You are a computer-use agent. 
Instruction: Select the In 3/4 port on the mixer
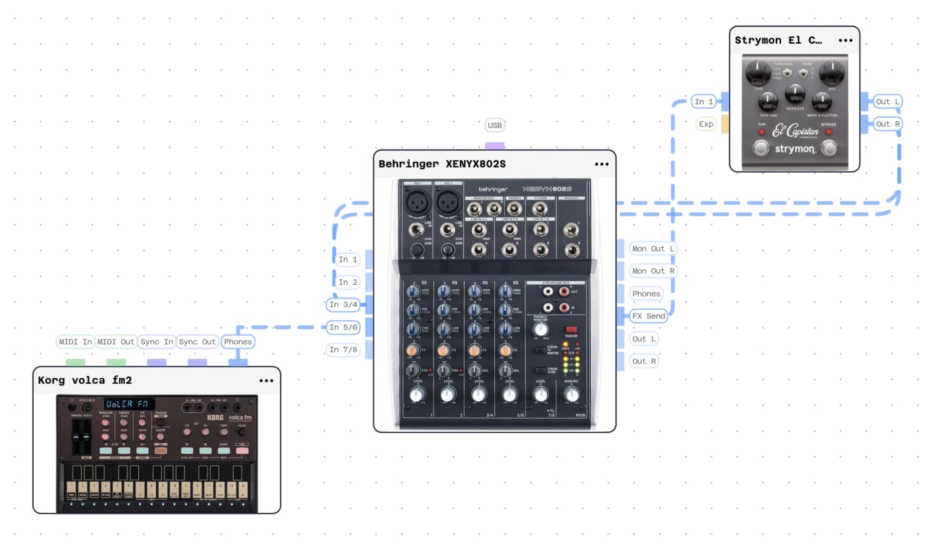click(x=343, y=305)
